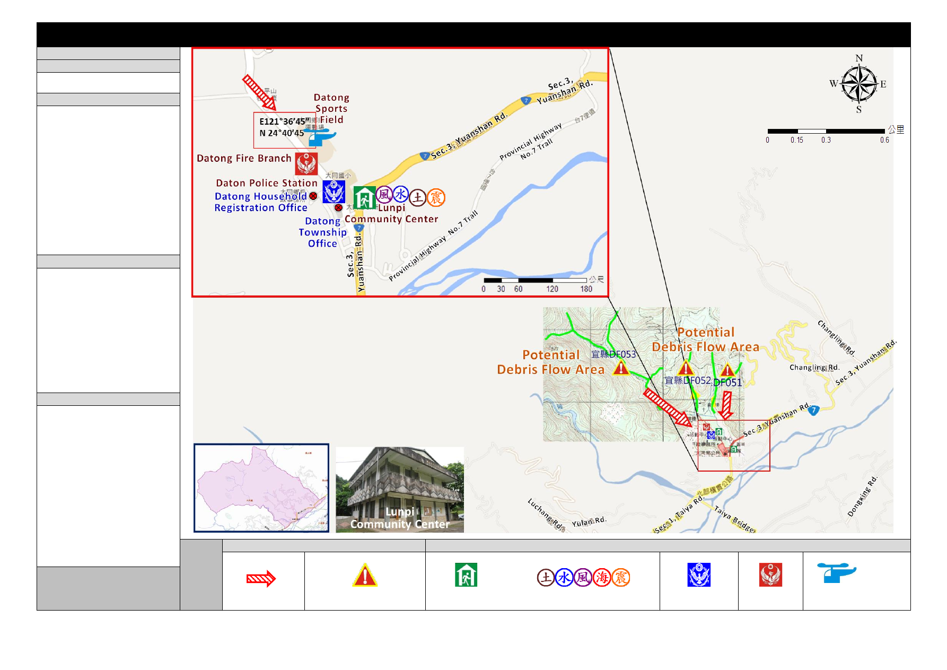This screenshot has height=670, width=947.
Task: Click the blue helicopter icon in legend
Action: pos(837,573)
